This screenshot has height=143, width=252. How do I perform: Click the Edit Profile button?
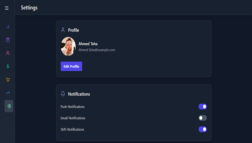[71, 66]
